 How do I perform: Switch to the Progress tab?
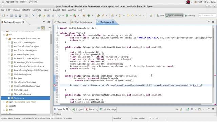78,109
